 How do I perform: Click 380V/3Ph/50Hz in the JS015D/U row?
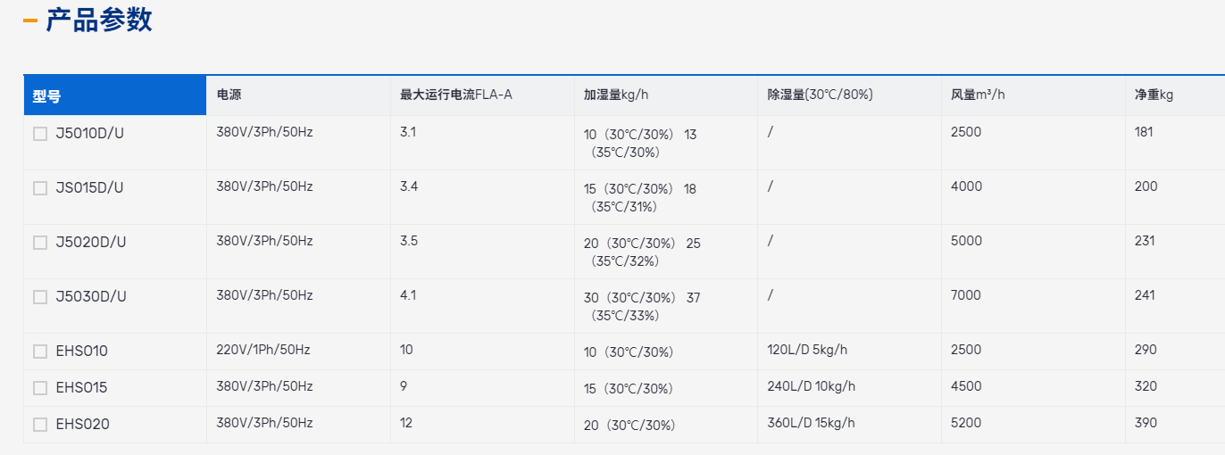click(x=264, y=186)
